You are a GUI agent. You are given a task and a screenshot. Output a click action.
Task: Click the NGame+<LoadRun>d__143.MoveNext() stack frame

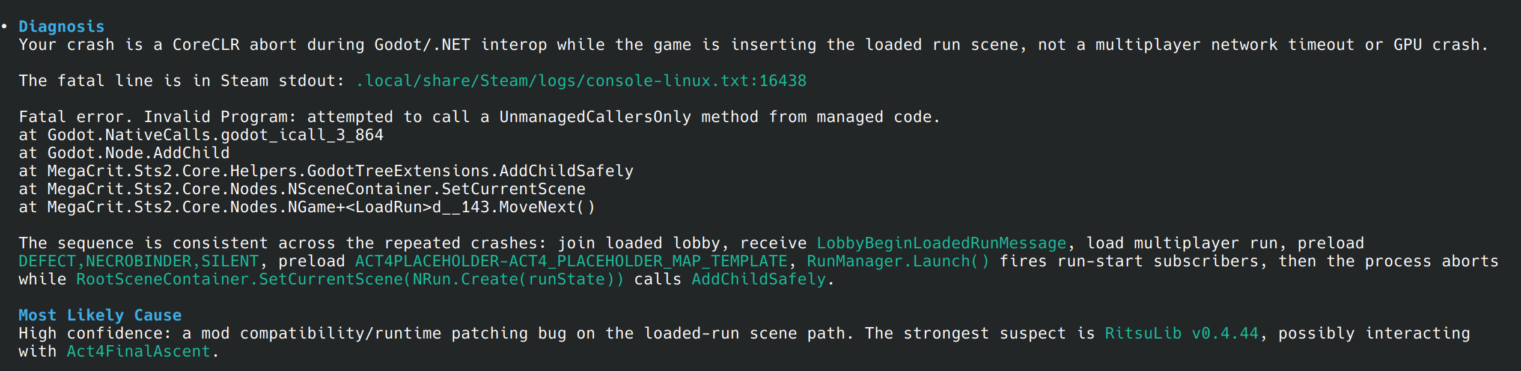(307, 207)
